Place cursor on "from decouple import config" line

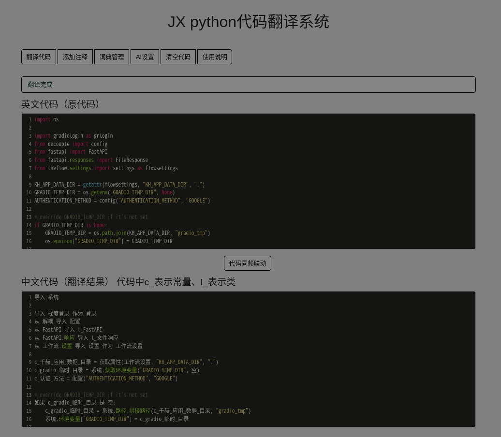tap(71, 144)
